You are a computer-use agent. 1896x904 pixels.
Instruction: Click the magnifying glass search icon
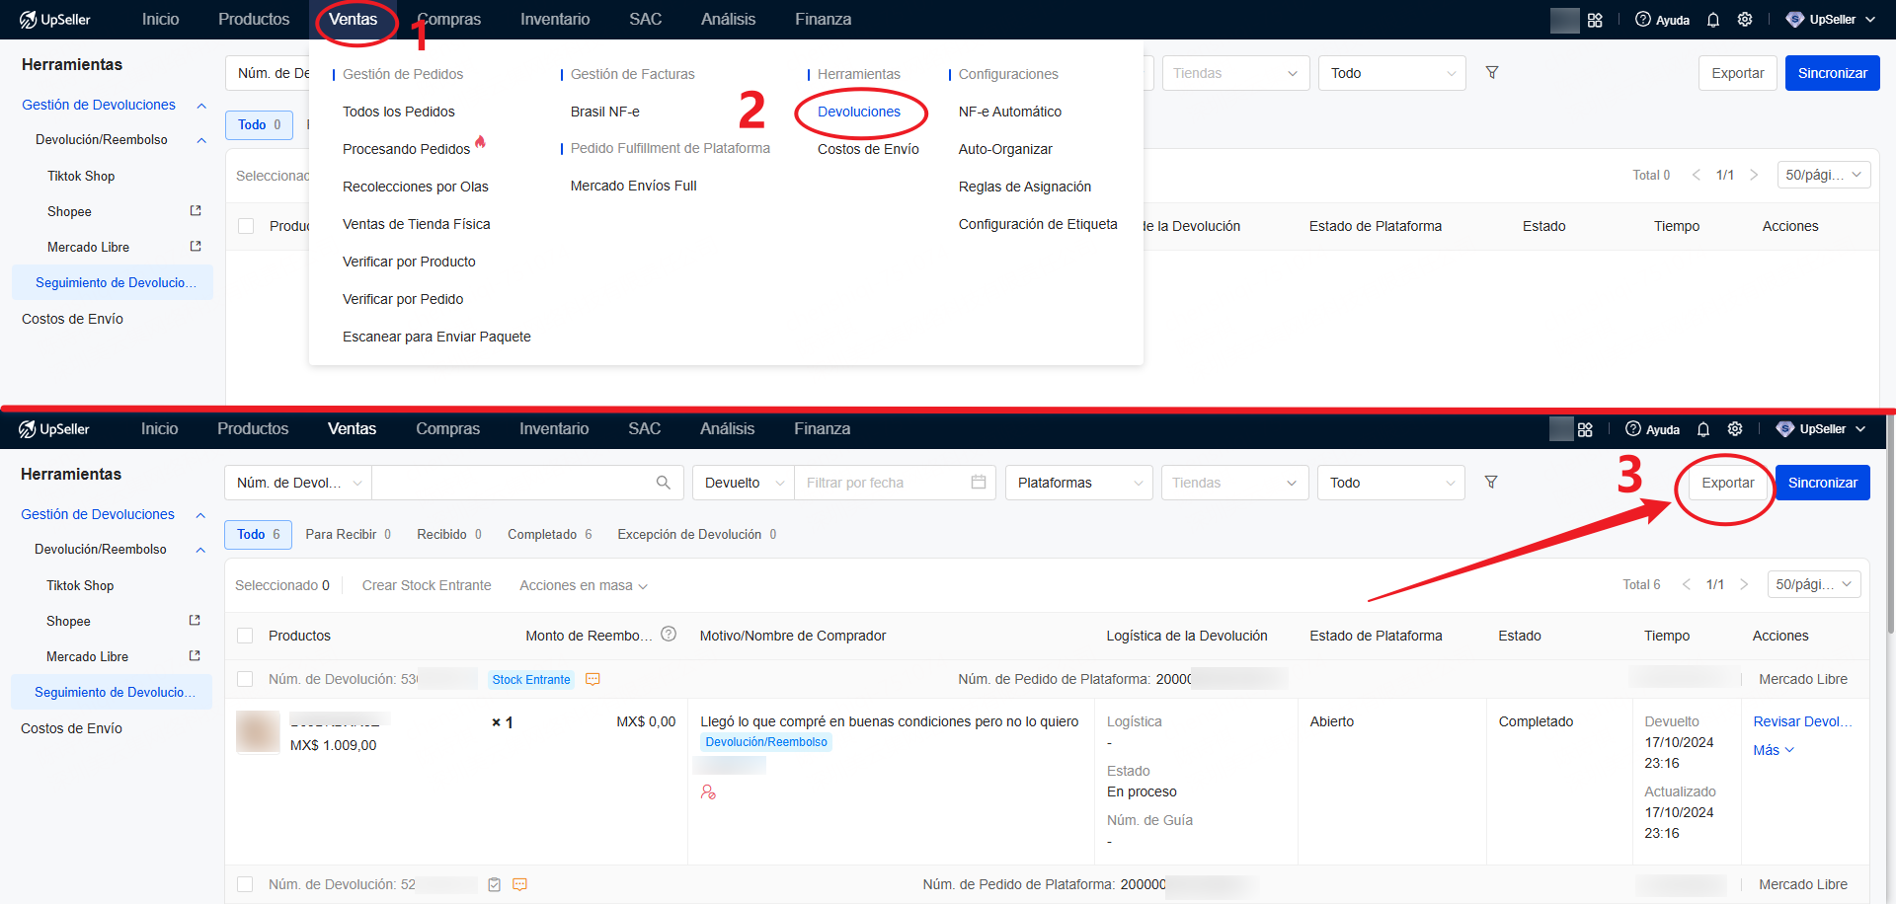tap(663, 483)
